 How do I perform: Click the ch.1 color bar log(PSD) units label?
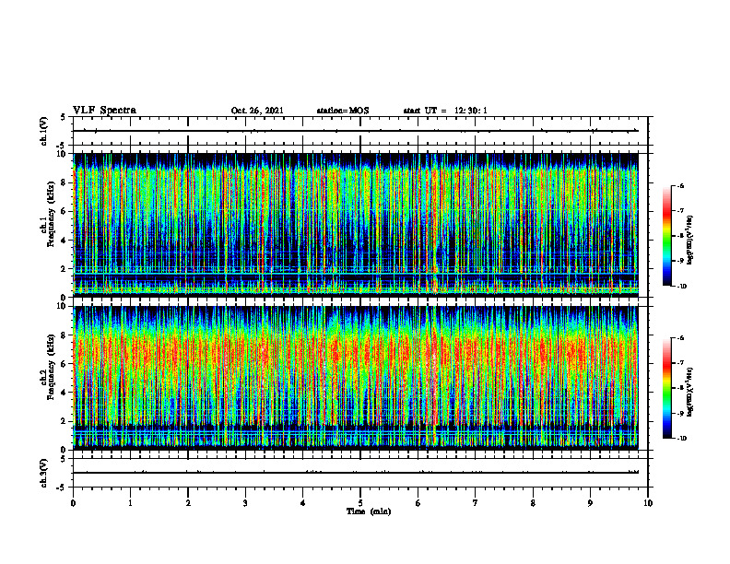coord(690,241)
